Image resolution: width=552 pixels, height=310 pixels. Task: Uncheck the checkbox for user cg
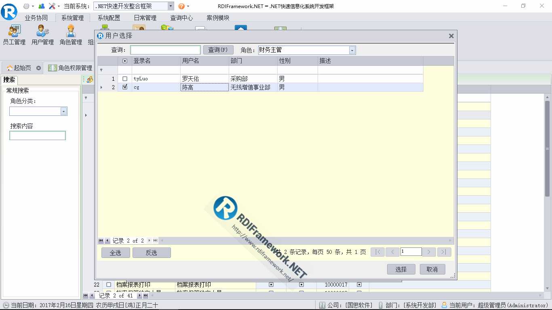tap(125, 87)
